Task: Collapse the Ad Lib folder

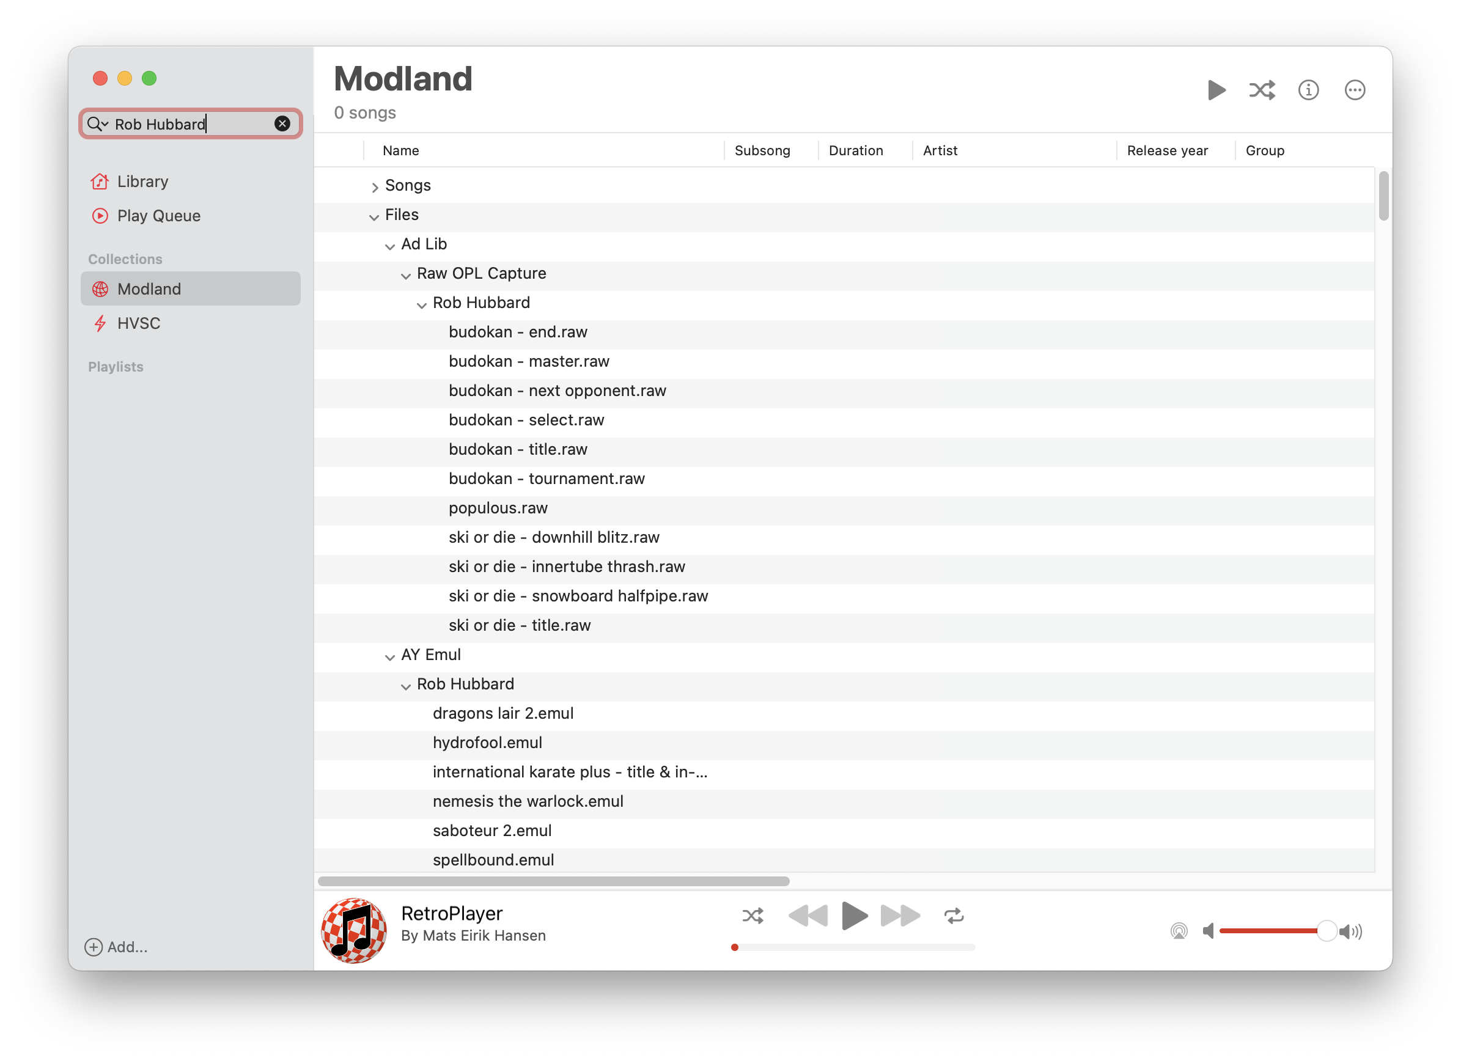Action: coord(390,246)
